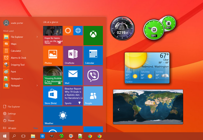Launch the Viber phone tile

pos(93,76)
